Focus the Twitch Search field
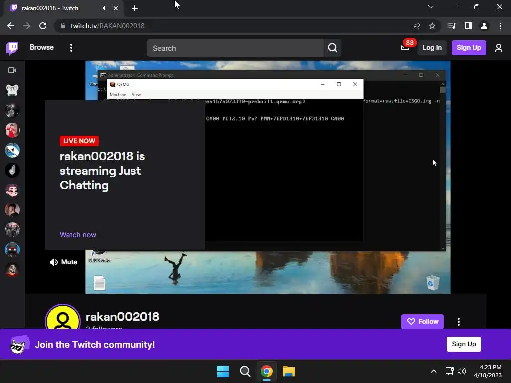Image resolution: width=511 pixels, height=383 pixels. click(235, 48)
